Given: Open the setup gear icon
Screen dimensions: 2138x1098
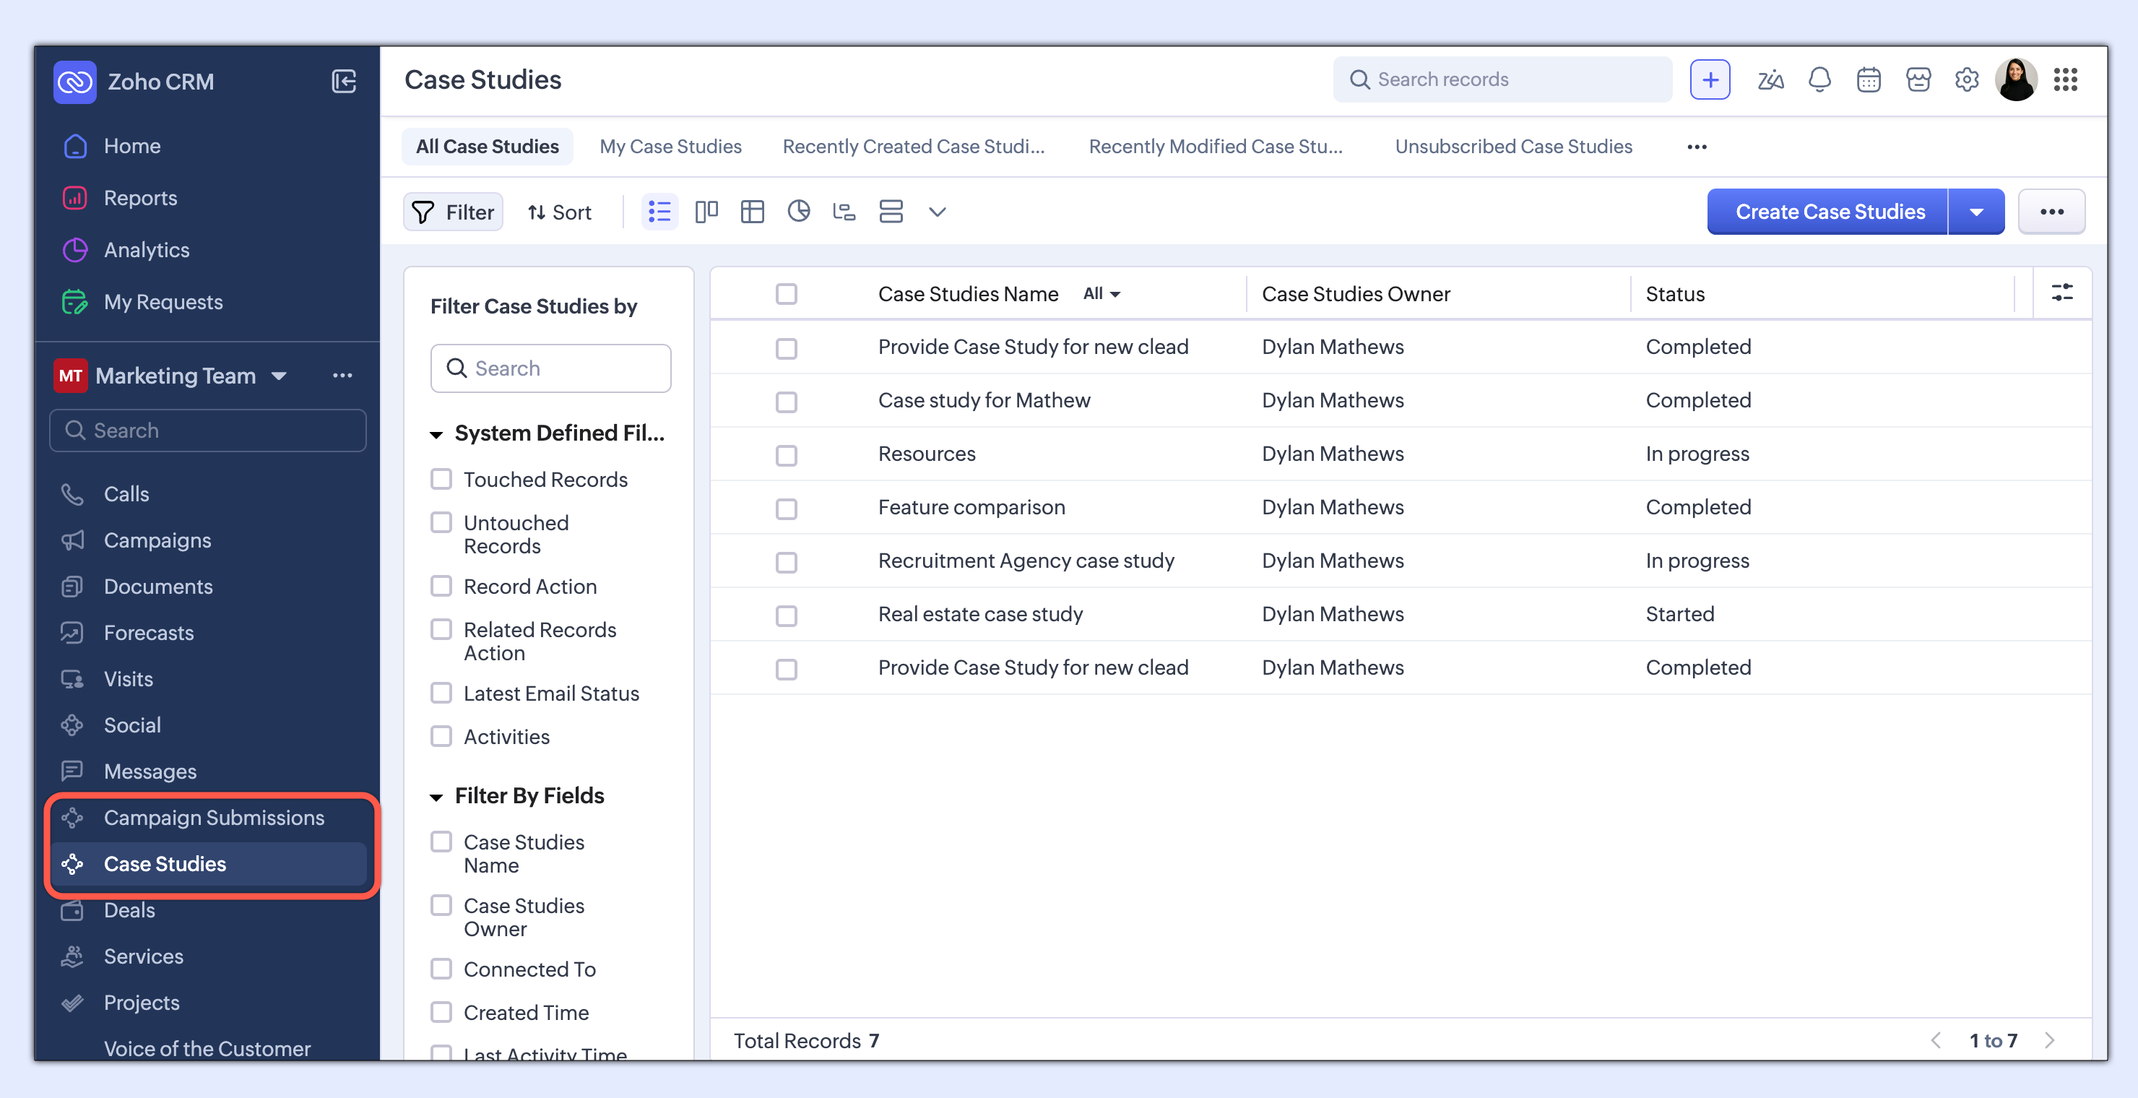Looking at the screenshot, I should [x=1966, y=79].
